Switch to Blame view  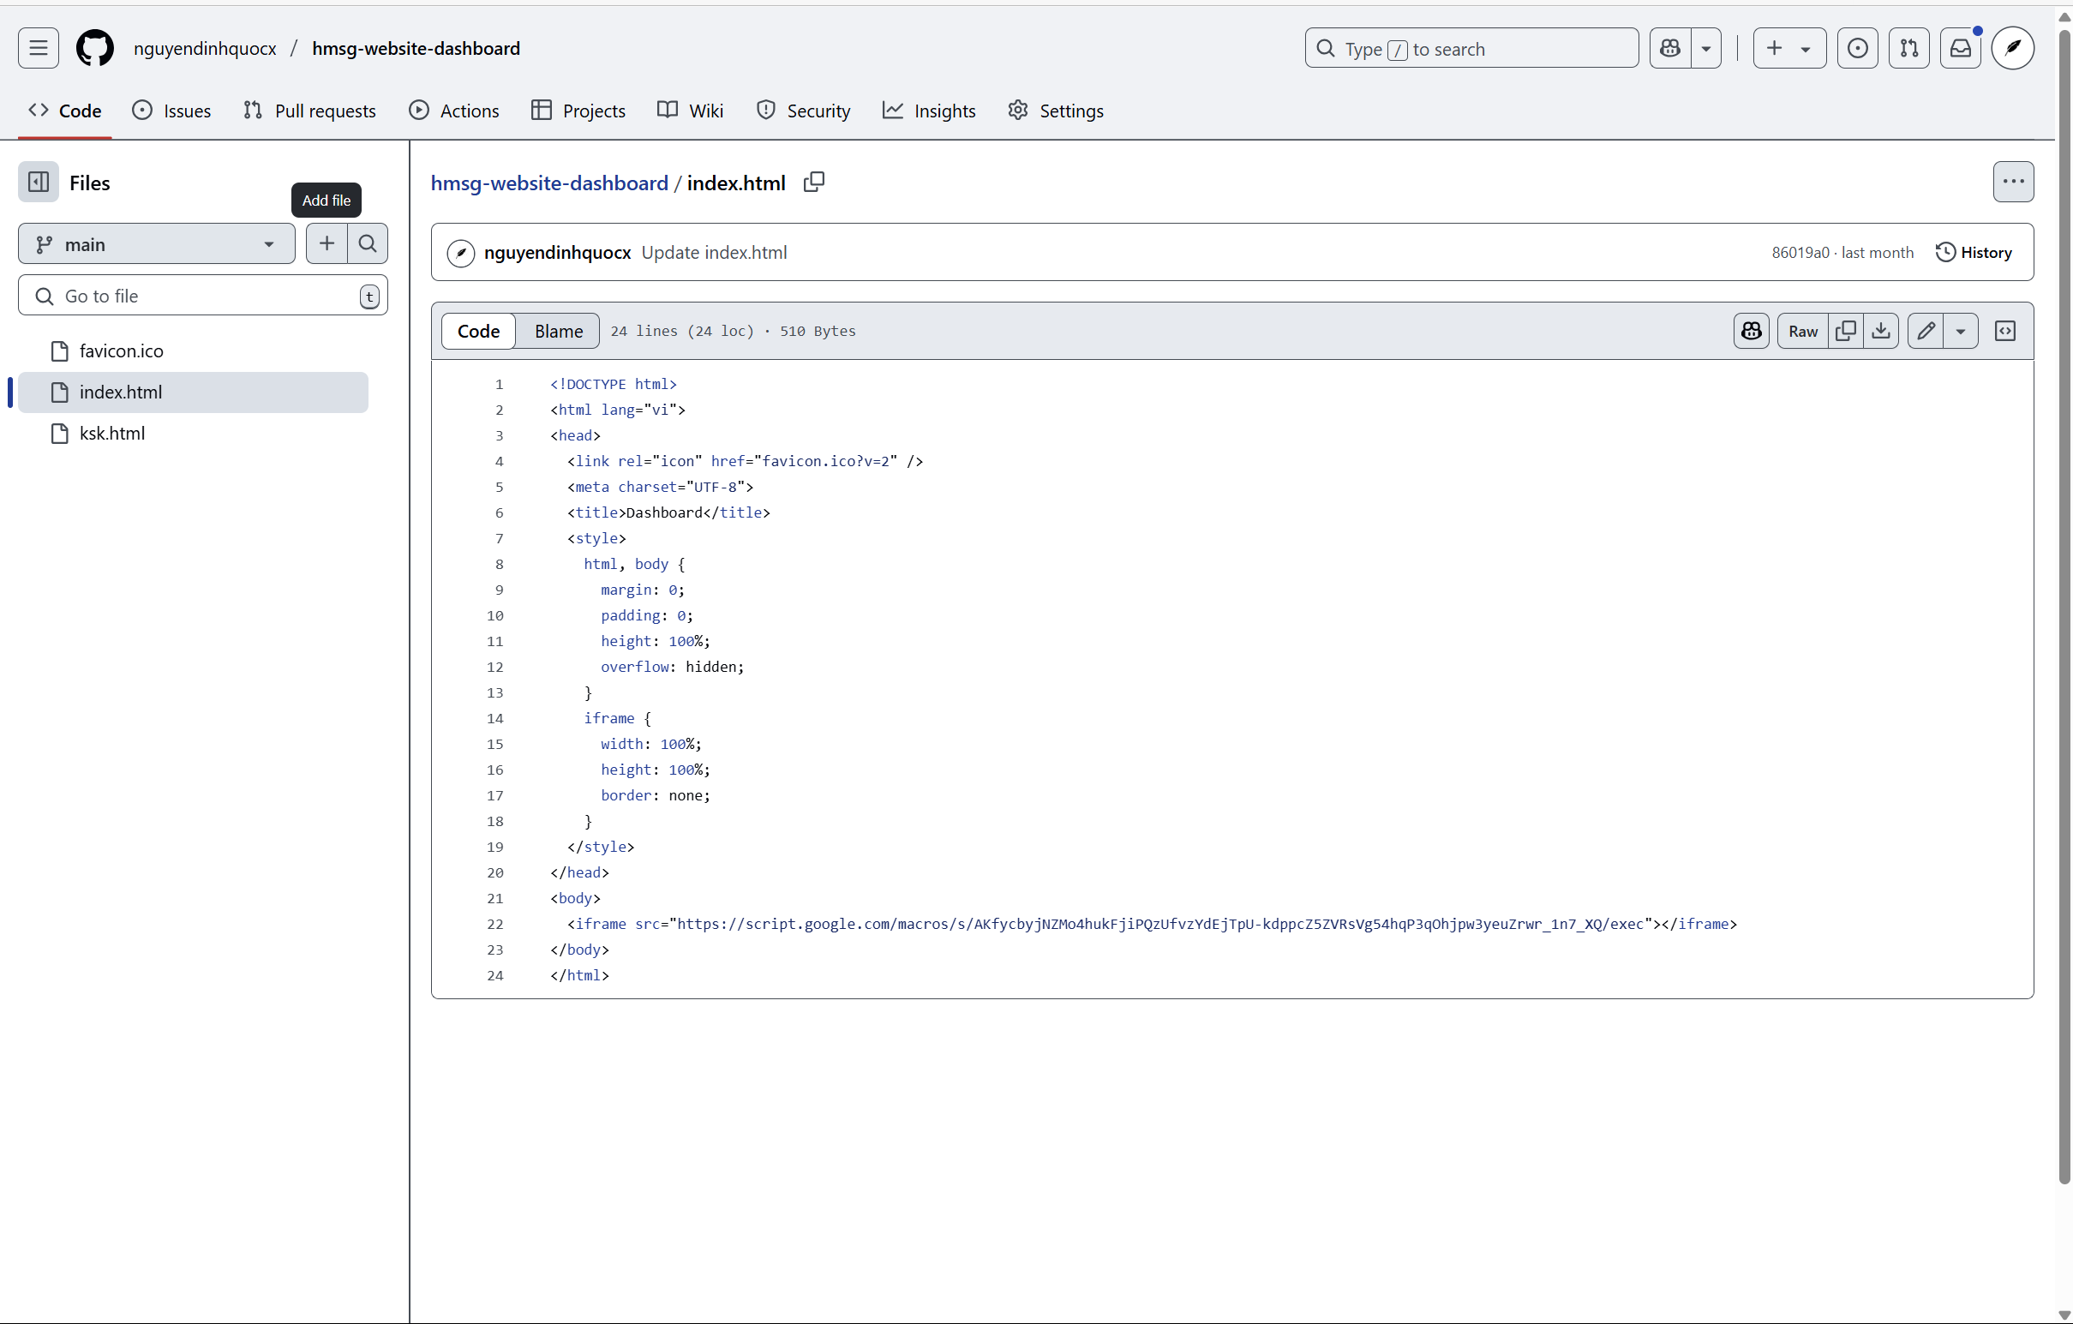pyautogui.click(x=558, y=332)
